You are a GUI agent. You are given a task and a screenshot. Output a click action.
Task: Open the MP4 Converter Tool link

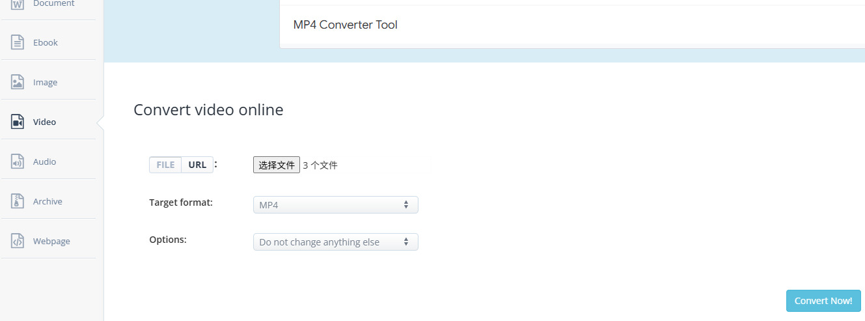346,25
